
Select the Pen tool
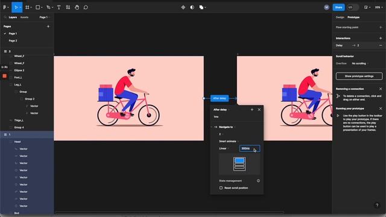coord(48,7)
